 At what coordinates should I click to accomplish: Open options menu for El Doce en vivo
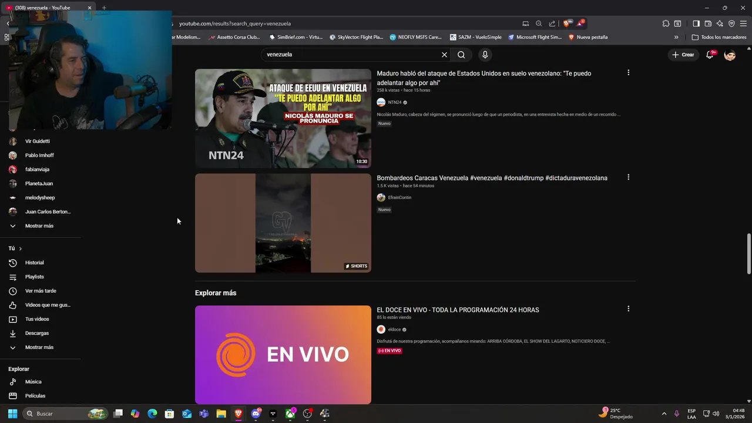pos(628,309)
